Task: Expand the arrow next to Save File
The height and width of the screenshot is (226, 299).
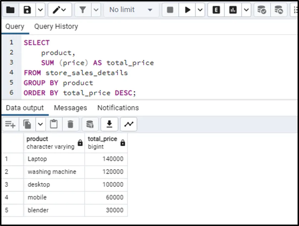Action: (x=41, y=10)
